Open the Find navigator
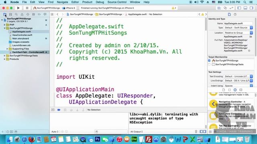257x144 pixels. 16,14
